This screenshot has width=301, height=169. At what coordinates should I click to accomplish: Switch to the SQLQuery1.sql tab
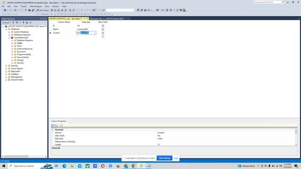(x=107, y=19)
